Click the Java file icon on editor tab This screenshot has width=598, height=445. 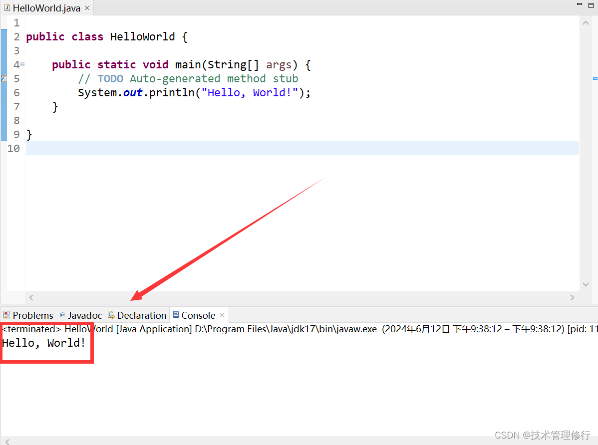coord(7,7)
